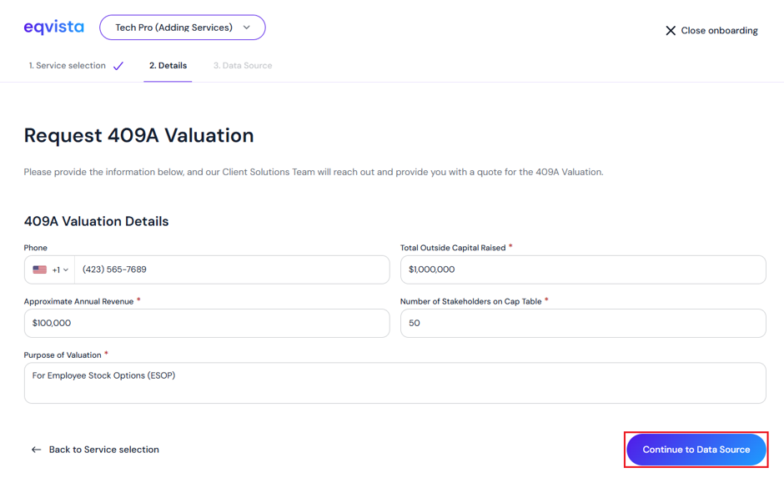Click the Number of Stakeholders on Cap Table label
This screenshot has height=498, width=784.
tap(471, 301)
